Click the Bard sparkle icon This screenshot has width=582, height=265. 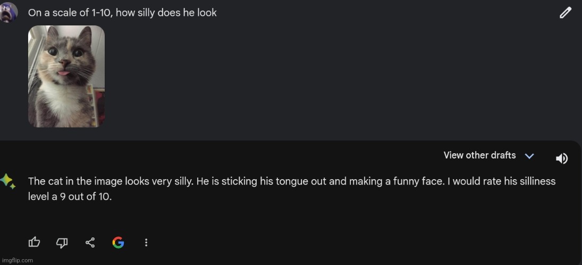click(7, 181)
